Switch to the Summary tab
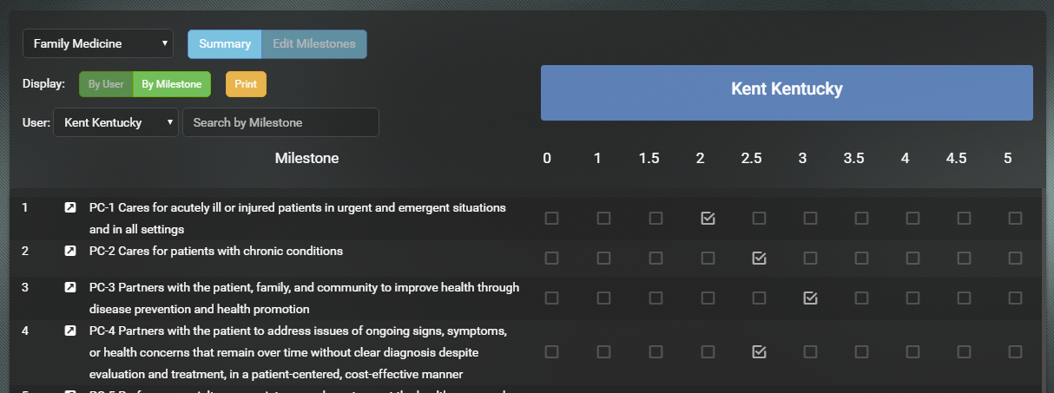Image resolution: width=1054 pixels, height=393 pixels. tap(225, 43)
